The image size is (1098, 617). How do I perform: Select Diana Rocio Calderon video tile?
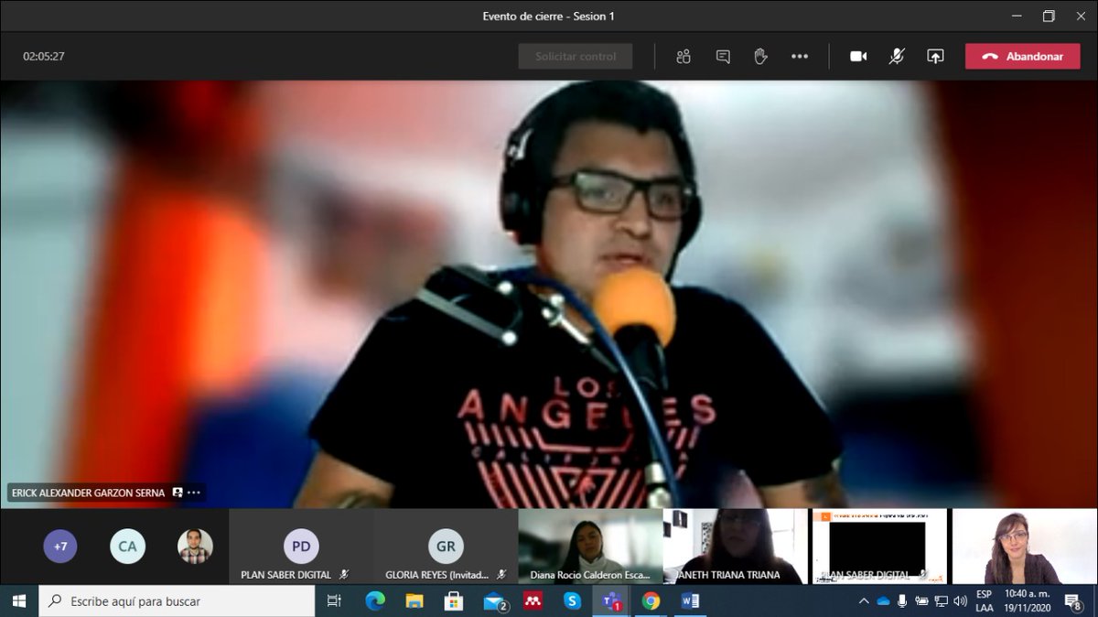[590, 547]
